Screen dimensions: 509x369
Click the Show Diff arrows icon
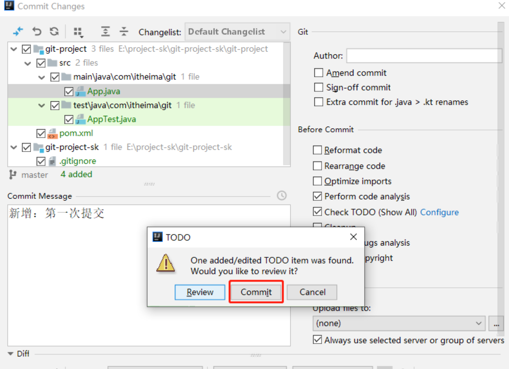tap(18, 32)
